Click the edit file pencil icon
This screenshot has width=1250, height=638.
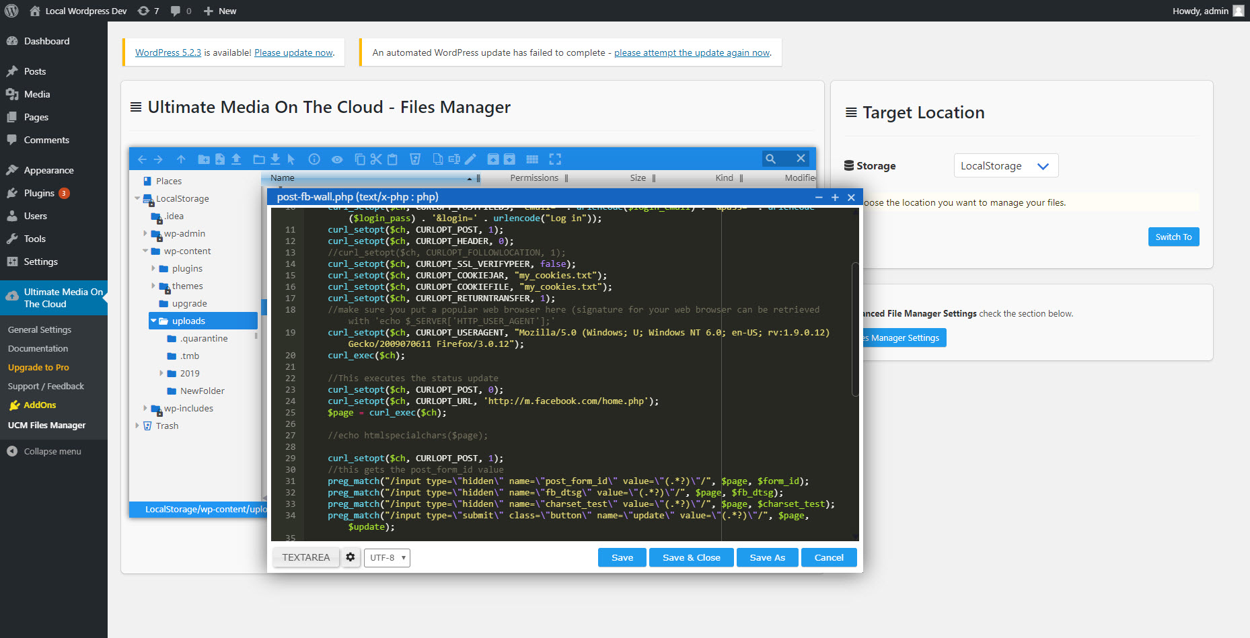470,159
